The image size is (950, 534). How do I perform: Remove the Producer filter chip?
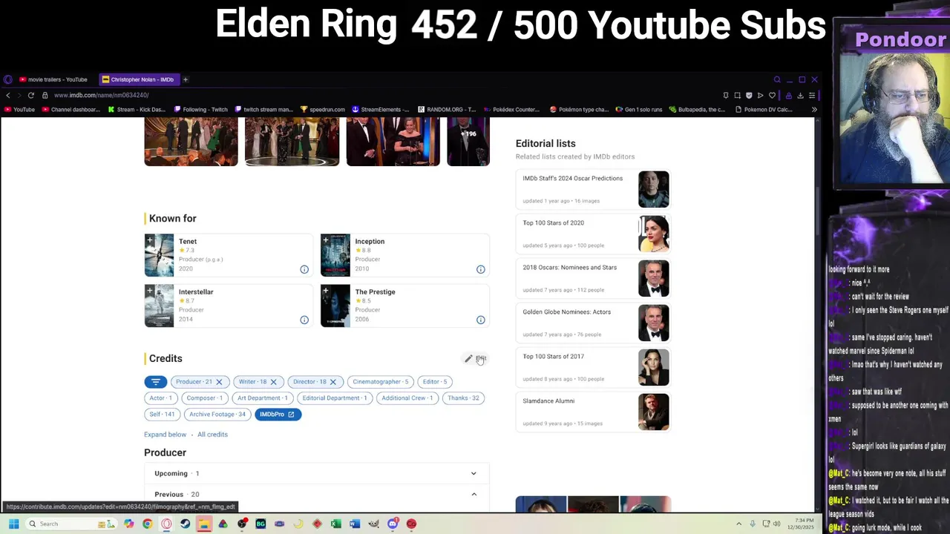click(x=219, y=382)
